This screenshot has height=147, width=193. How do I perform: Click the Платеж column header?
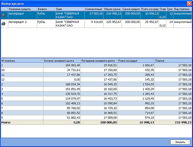(173, 61)
